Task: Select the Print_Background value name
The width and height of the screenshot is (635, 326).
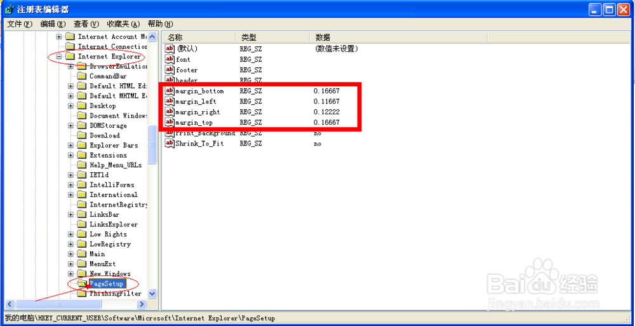Action: coord(205,133)
